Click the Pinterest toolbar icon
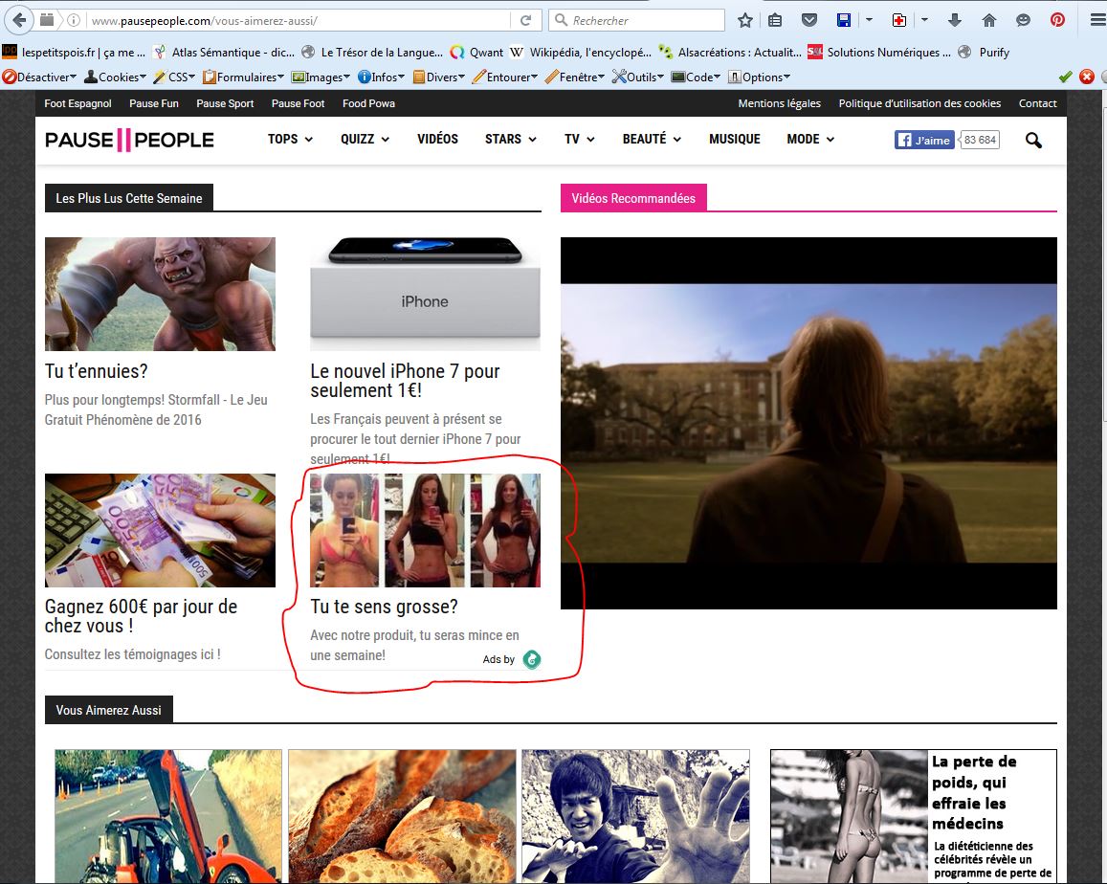The width and height of the screenshot is (1107, 884). [x=1057, y=20]
